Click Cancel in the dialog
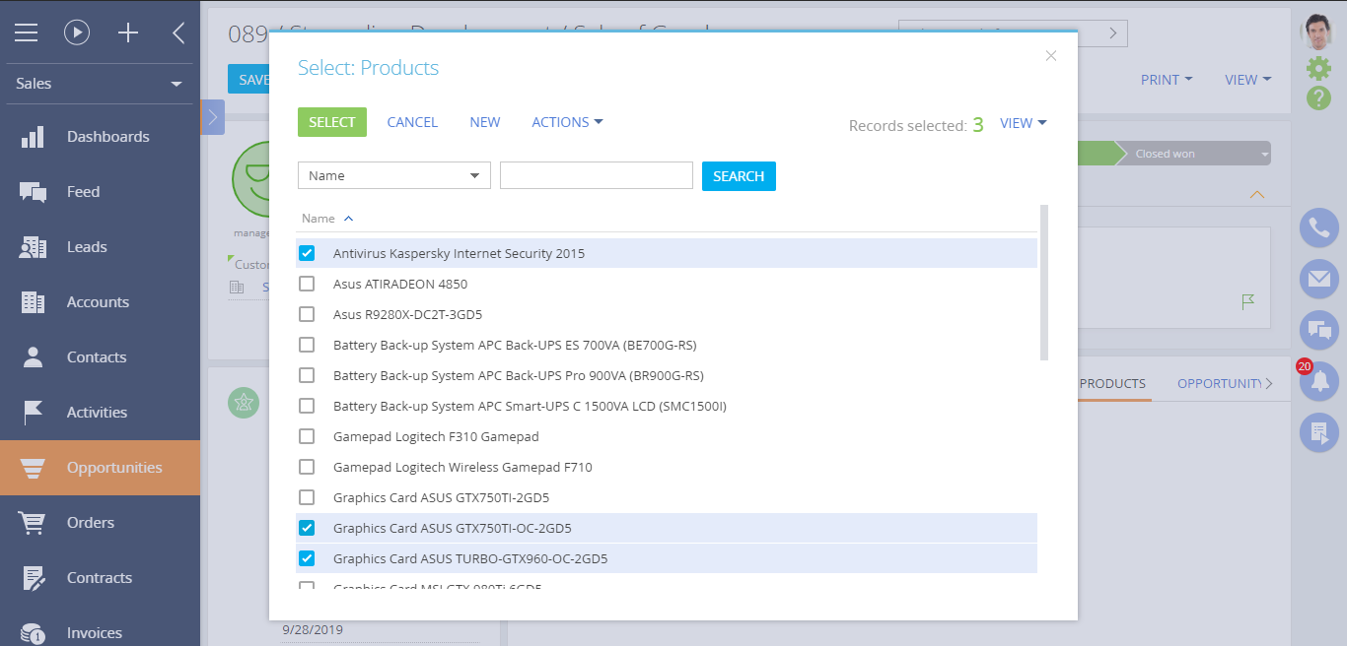Image resolution: width=1347 pixels, height=646 pixels. point(412,122)
